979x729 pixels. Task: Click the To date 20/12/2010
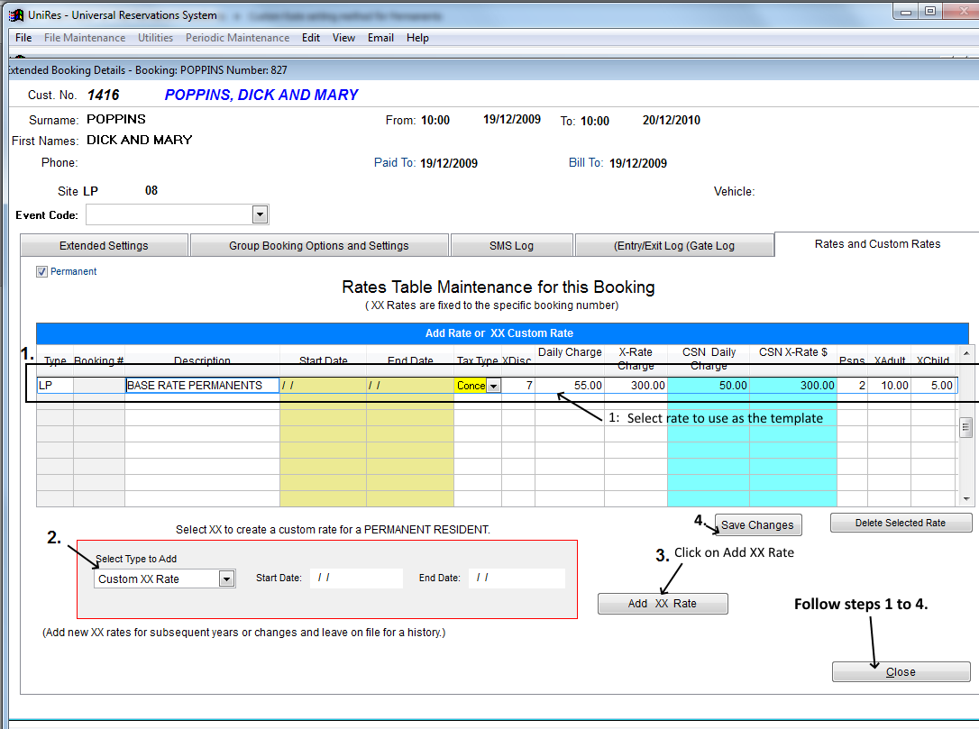point(672,120)
